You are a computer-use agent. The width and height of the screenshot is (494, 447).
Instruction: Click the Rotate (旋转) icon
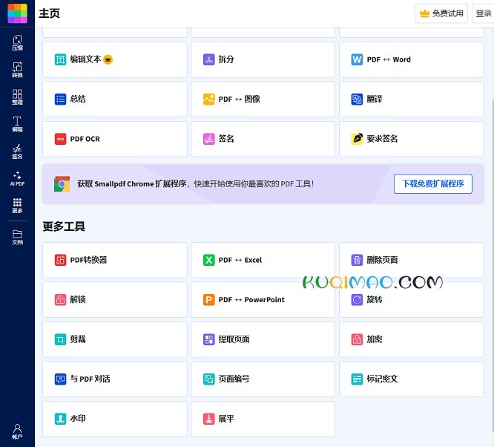357,300
